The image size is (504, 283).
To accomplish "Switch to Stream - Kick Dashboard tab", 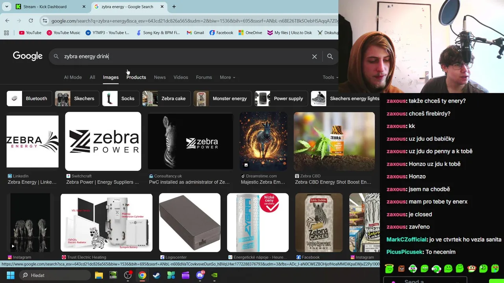I will tap(50, 7).
